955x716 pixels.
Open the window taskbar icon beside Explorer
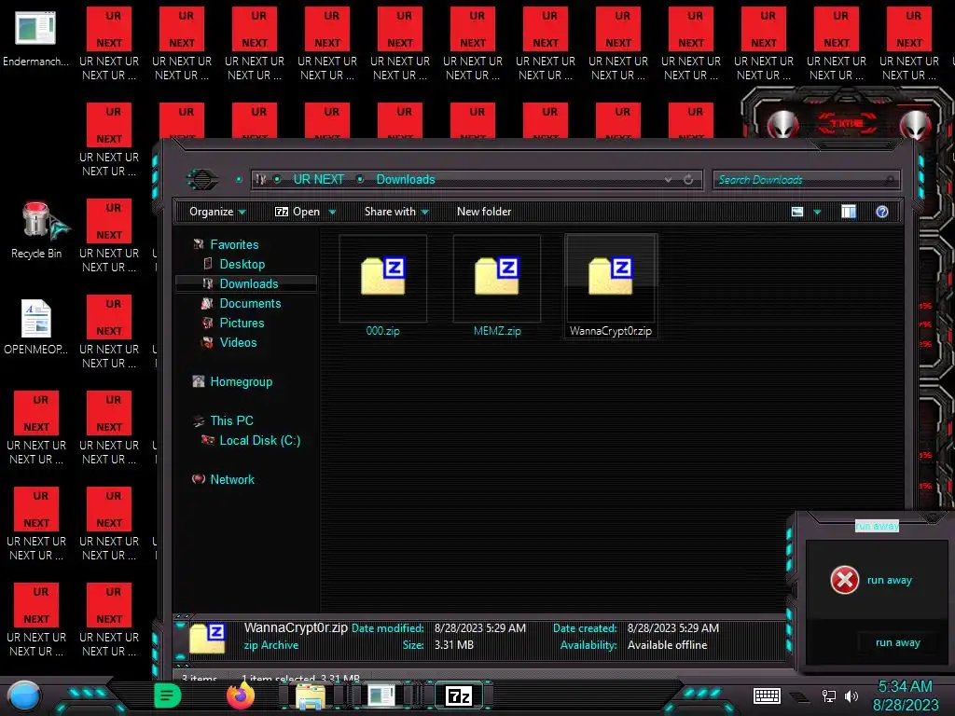382,695
